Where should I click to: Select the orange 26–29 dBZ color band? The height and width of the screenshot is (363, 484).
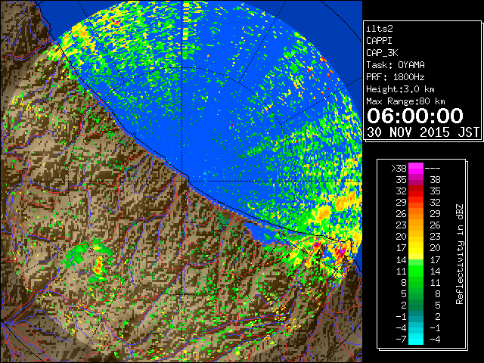click(x=416, y=214)
